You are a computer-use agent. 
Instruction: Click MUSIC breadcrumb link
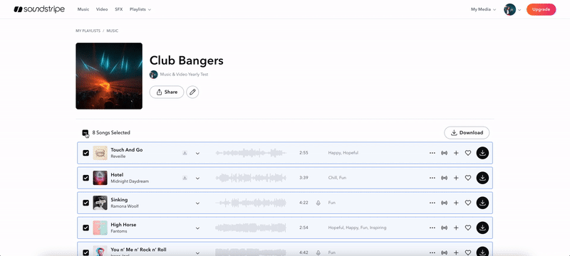[x=113, y=31]
